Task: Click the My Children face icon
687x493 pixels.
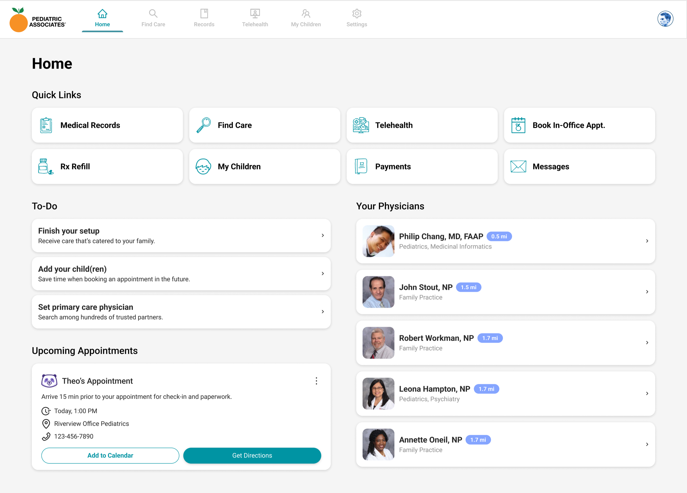Action: click(x=203, y=166)
